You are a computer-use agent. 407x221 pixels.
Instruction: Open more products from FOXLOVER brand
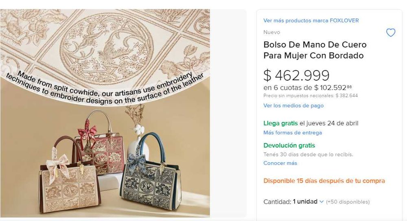pos(311,20)
